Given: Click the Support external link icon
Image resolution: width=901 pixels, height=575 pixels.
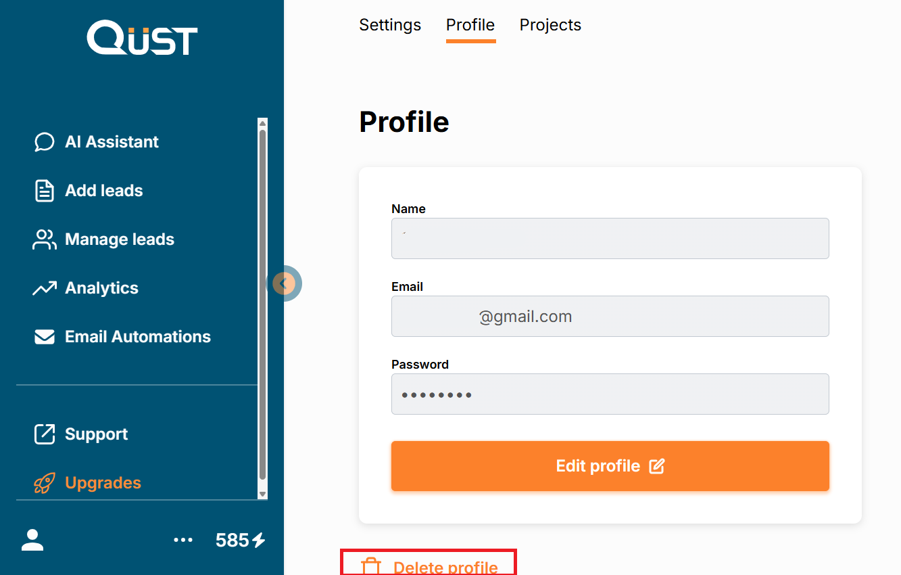Looking at the screenshot, I should pos(45,434).
